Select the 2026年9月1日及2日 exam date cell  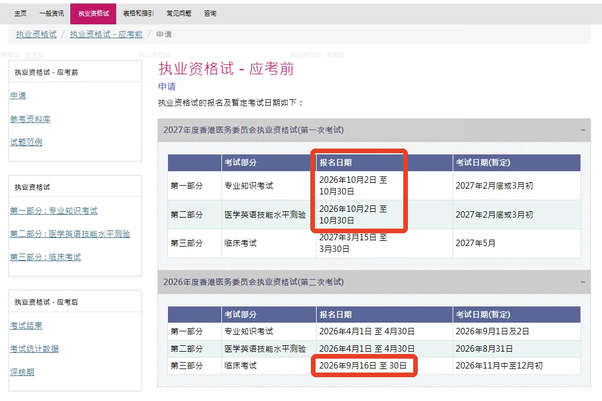coord(517,331)
